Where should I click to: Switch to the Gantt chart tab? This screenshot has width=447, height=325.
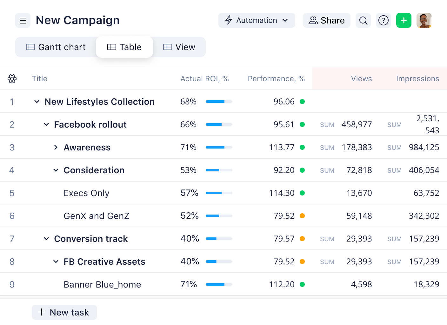pyautogui.click(x=56, y=47)
